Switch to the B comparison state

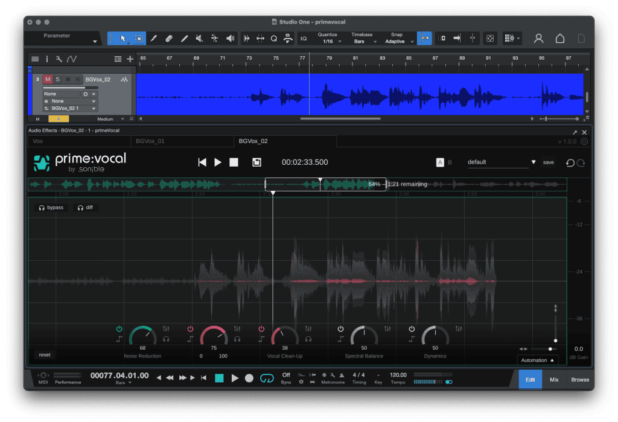click(x=450, y=162)
